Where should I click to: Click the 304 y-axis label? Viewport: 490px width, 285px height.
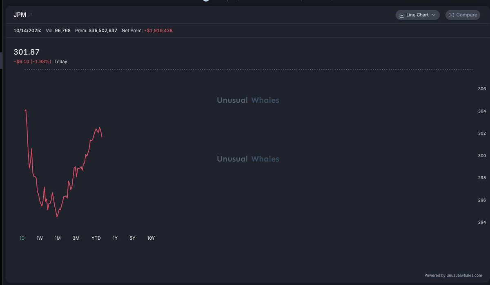tap(482, 111)
